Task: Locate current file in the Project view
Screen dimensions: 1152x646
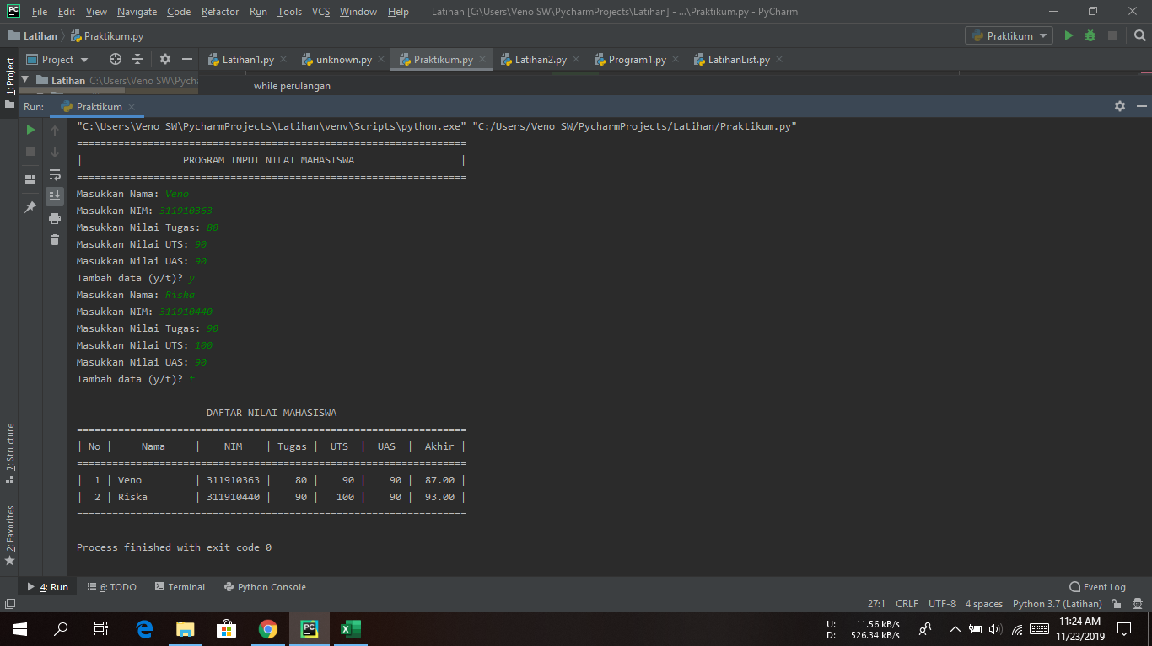Action: point(116,59)
